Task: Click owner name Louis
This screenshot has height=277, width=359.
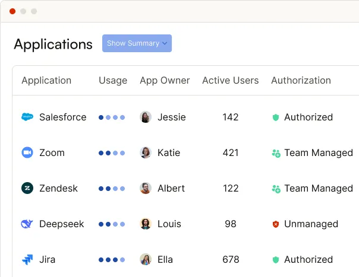Action: tap(169, 224)
